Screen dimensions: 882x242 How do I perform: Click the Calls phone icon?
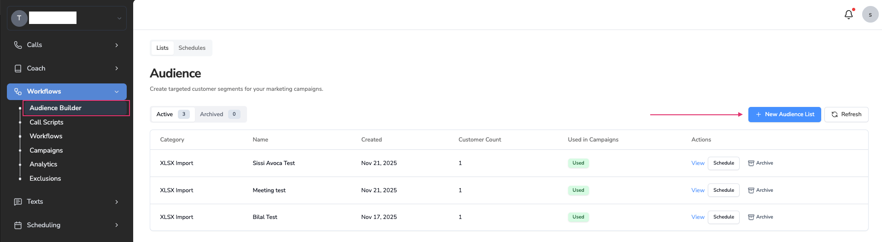point(18,45)
